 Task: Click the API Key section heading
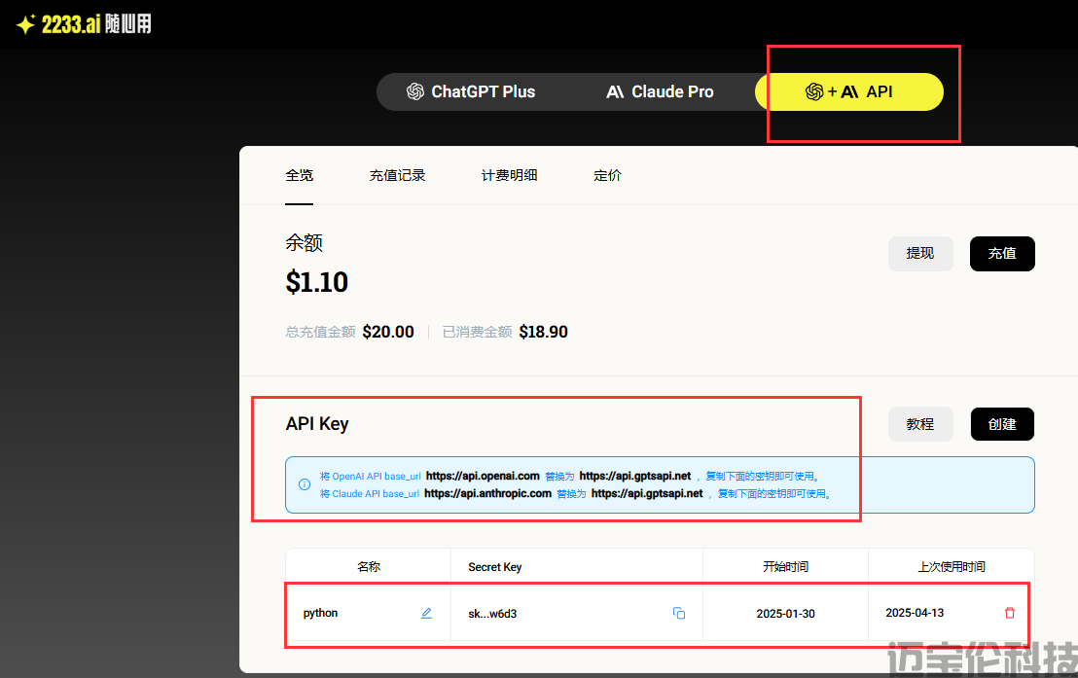tap(317, 423)
